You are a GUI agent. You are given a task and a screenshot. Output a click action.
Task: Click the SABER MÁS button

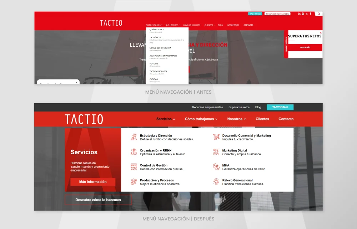[305, 47]
